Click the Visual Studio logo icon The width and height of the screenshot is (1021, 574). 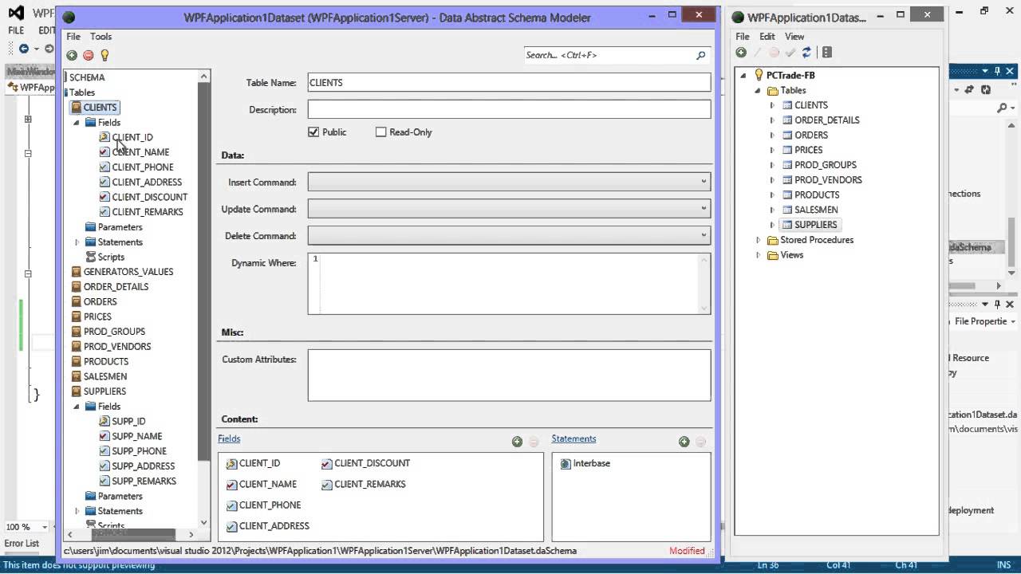[x=17, y=13]
